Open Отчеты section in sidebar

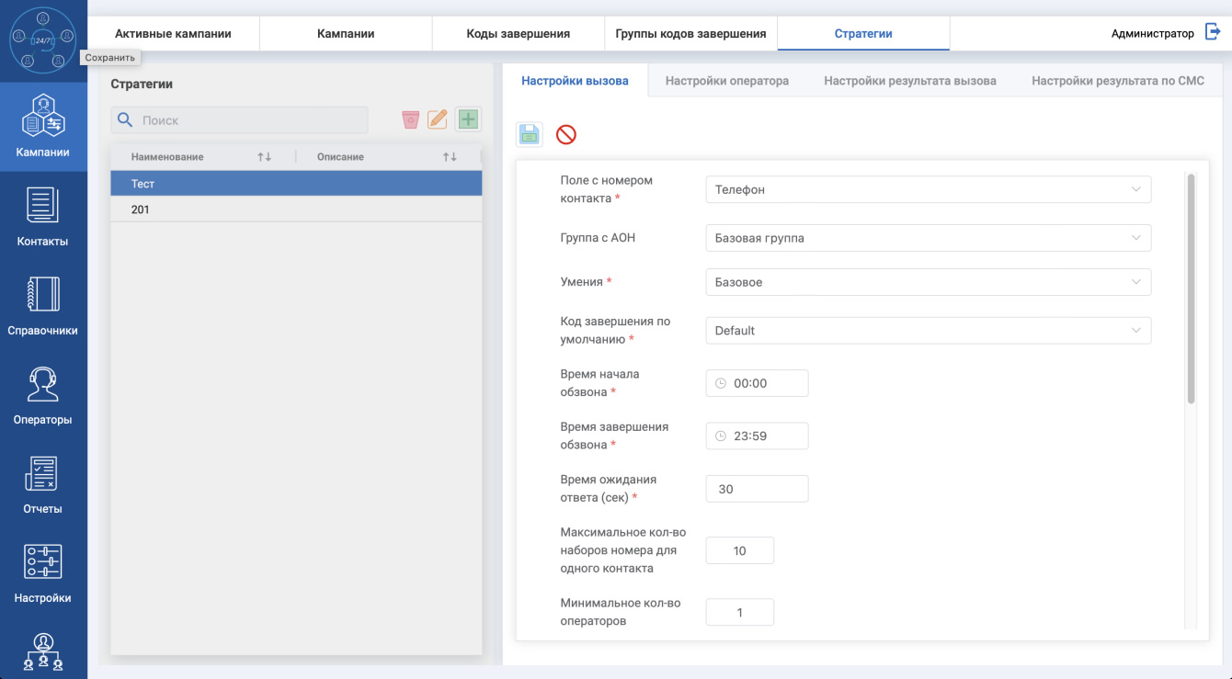pos(42,484)
